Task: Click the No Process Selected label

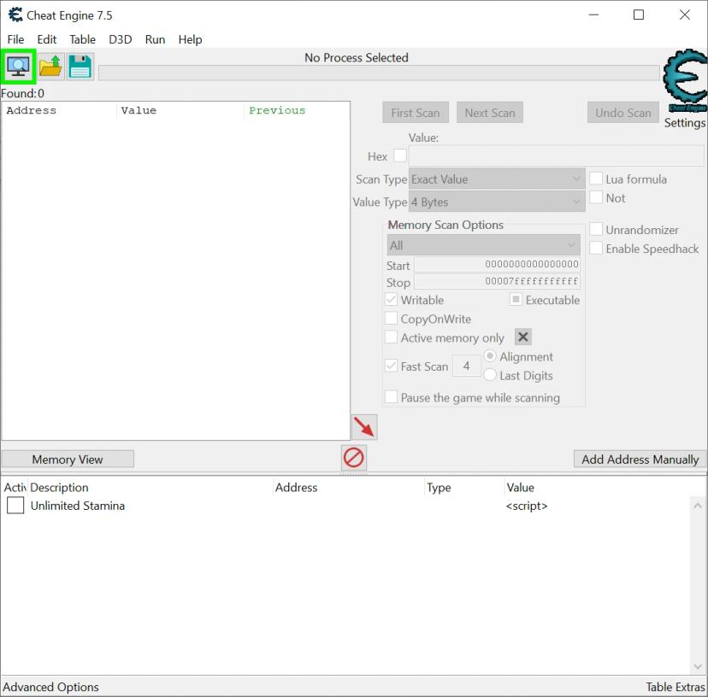Action: pos(357,58)
